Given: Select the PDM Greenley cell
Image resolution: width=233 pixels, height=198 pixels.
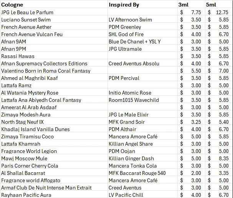Looking at the screenshot, I should coord(143,27).
